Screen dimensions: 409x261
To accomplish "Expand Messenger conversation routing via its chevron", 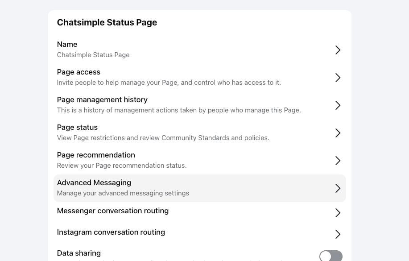I will pyautogui.click(x=338, y=213).
